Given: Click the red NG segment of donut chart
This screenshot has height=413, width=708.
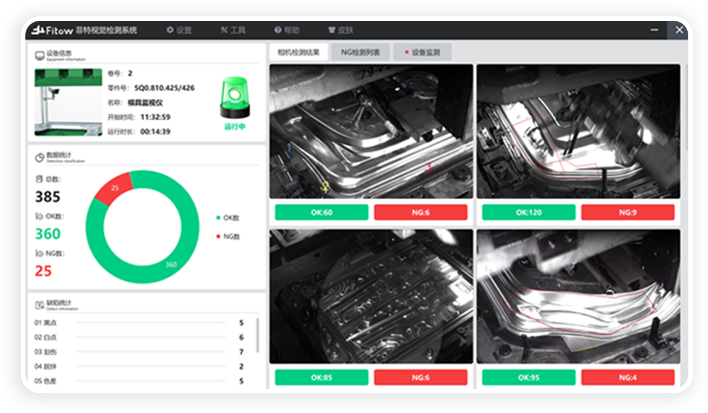Looking at the screenshot, I should pyautogui.click(x=114, y=188).
